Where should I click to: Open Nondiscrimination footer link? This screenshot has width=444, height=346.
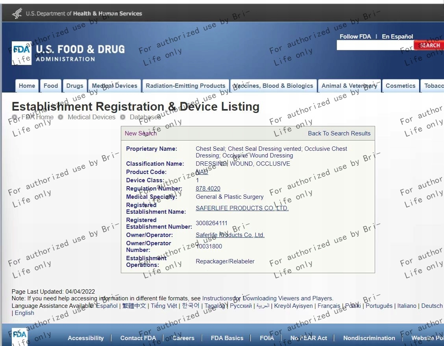[x=369, y=338]
